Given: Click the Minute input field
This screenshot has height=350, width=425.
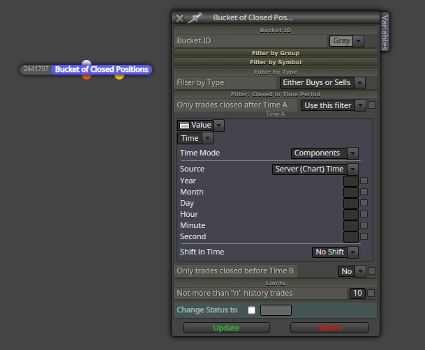Looking at the screenshot, I should [x=351, y=225].
